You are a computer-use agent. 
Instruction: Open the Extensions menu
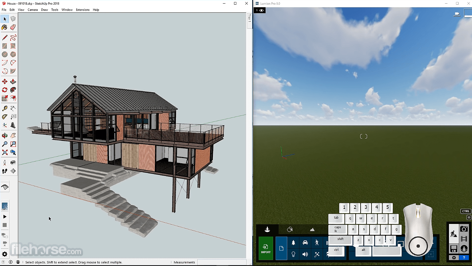83,10
